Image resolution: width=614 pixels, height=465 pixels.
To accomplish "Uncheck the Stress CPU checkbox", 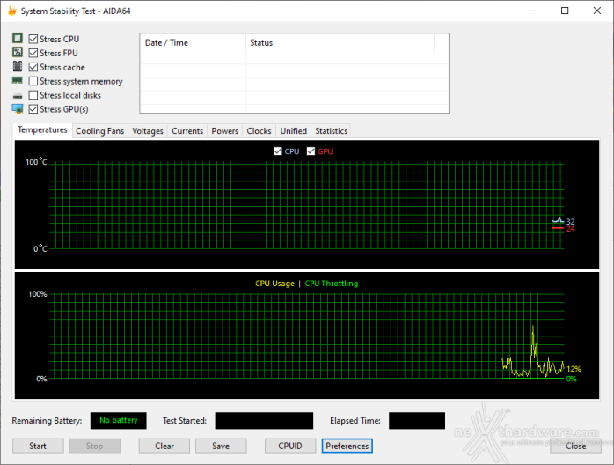I will 33,39.
